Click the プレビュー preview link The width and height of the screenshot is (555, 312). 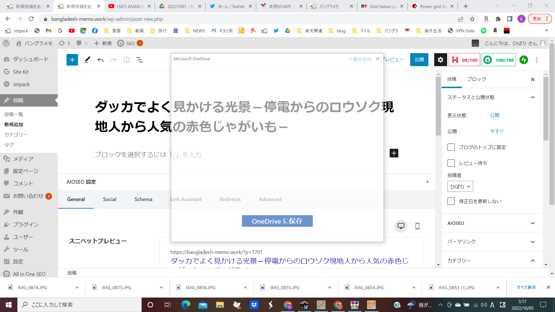point(392,60)
